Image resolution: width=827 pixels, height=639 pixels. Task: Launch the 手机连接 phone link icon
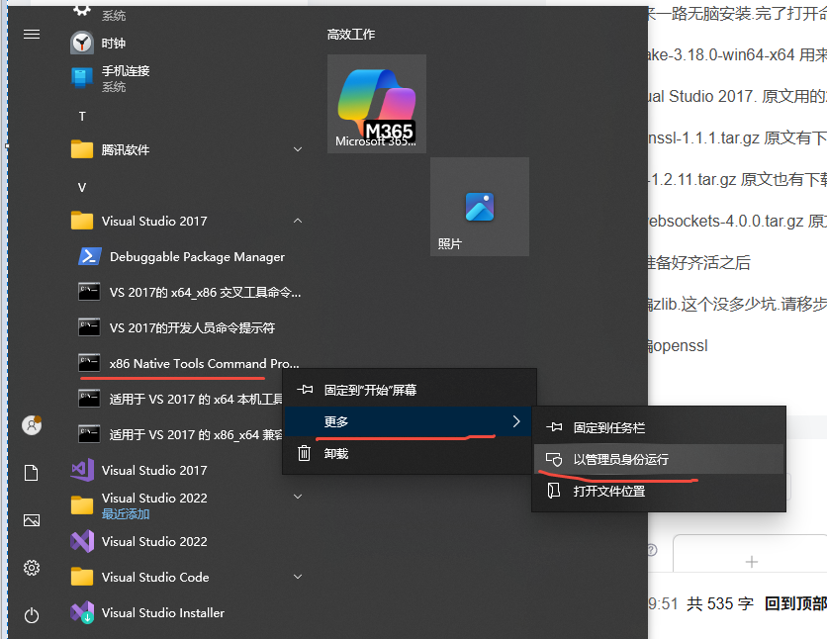82,78
